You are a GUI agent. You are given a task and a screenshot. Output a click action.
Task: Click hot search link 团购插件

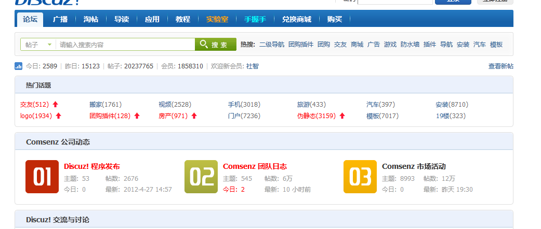tap(301, 45)
